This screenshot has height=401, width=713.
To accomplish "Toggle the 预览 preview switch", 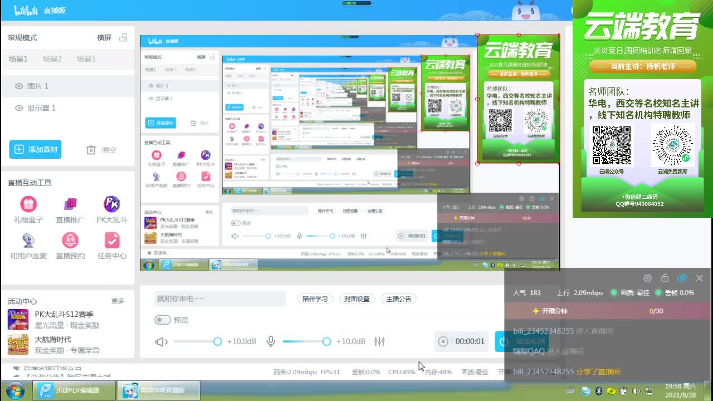I will point(163,320).
